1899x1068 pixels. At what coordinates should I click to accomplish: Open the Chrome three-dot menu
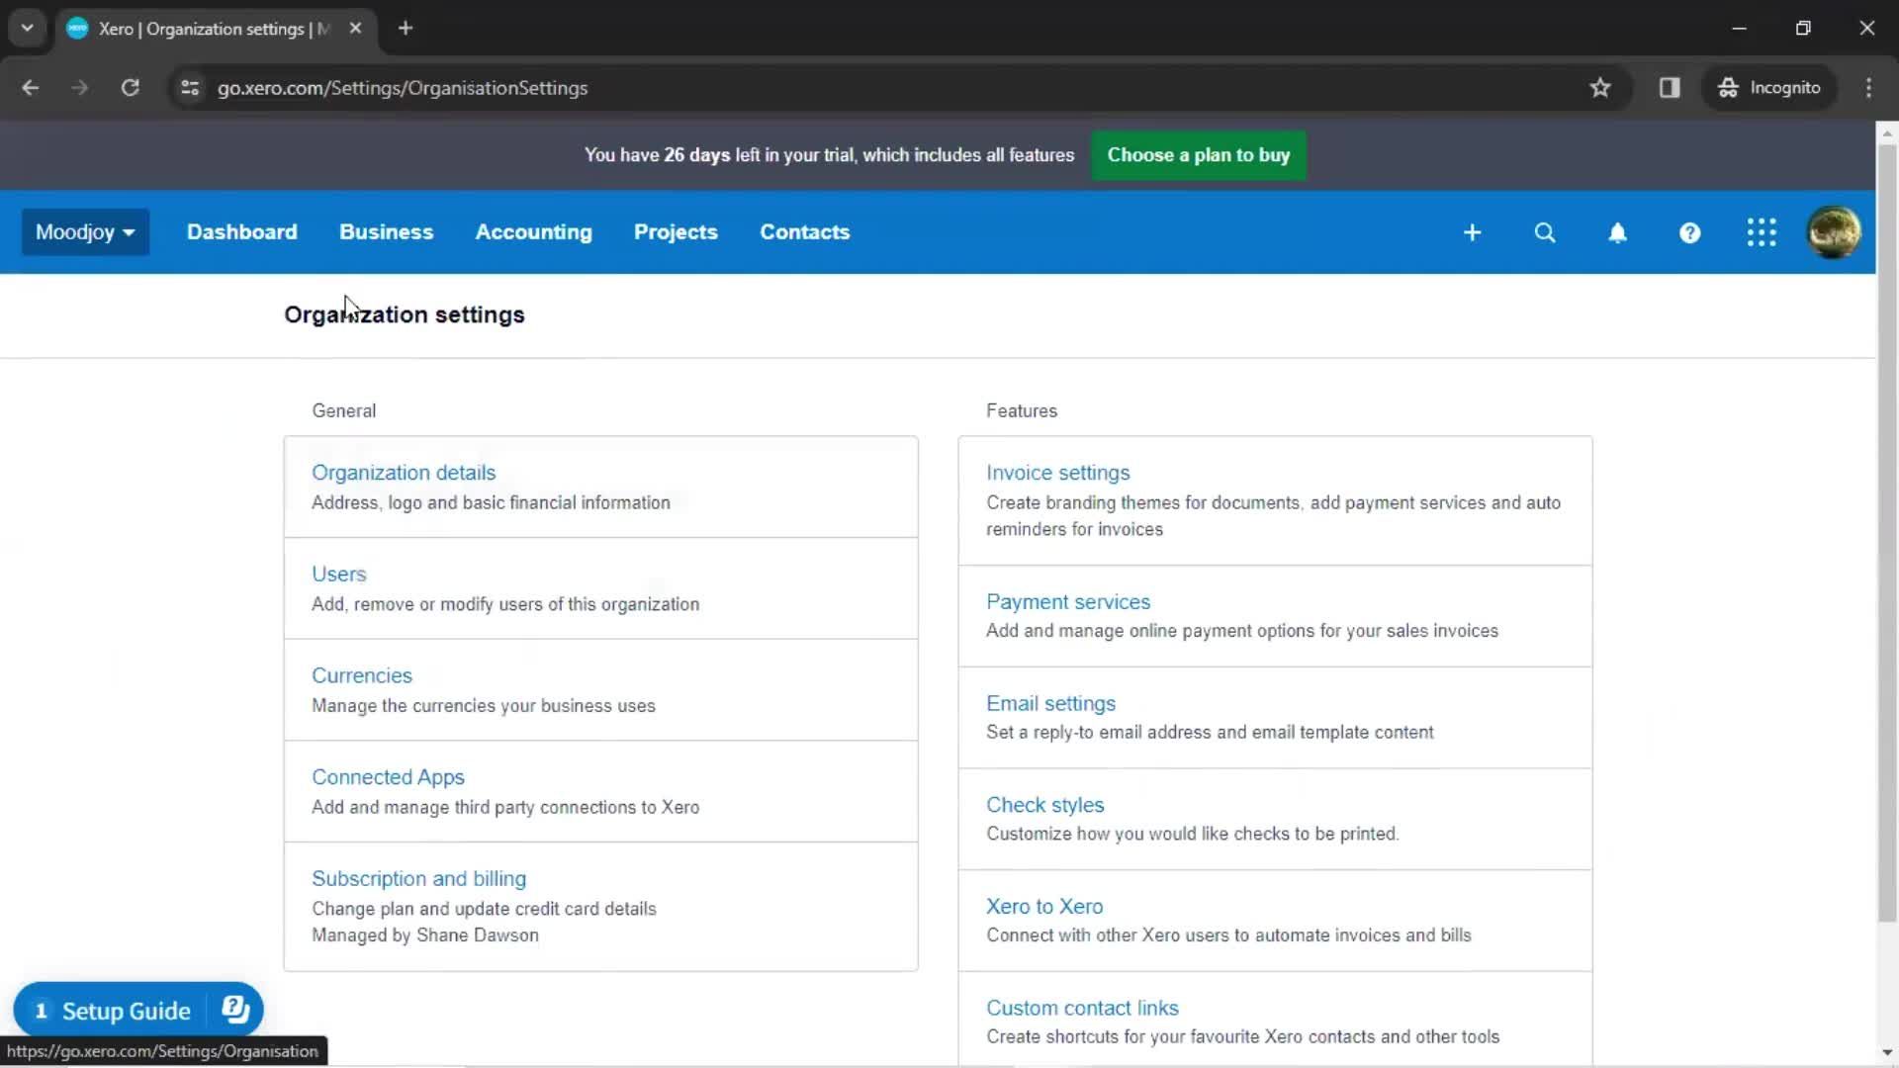click(x=1868, y=88)
